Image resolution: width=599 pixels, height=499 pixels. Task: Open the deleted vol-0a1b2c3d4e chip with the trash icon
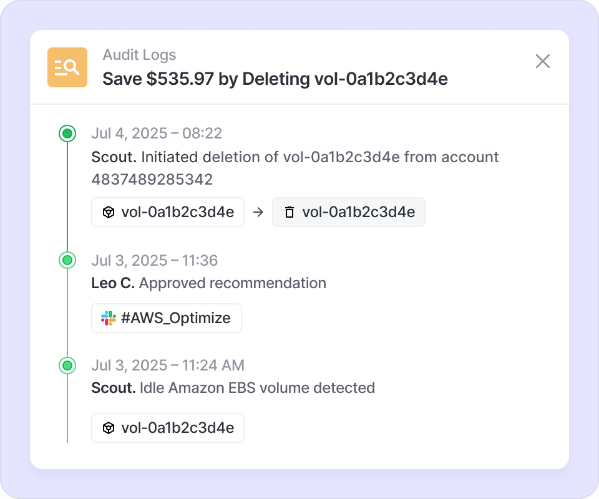tap(349, 212)
